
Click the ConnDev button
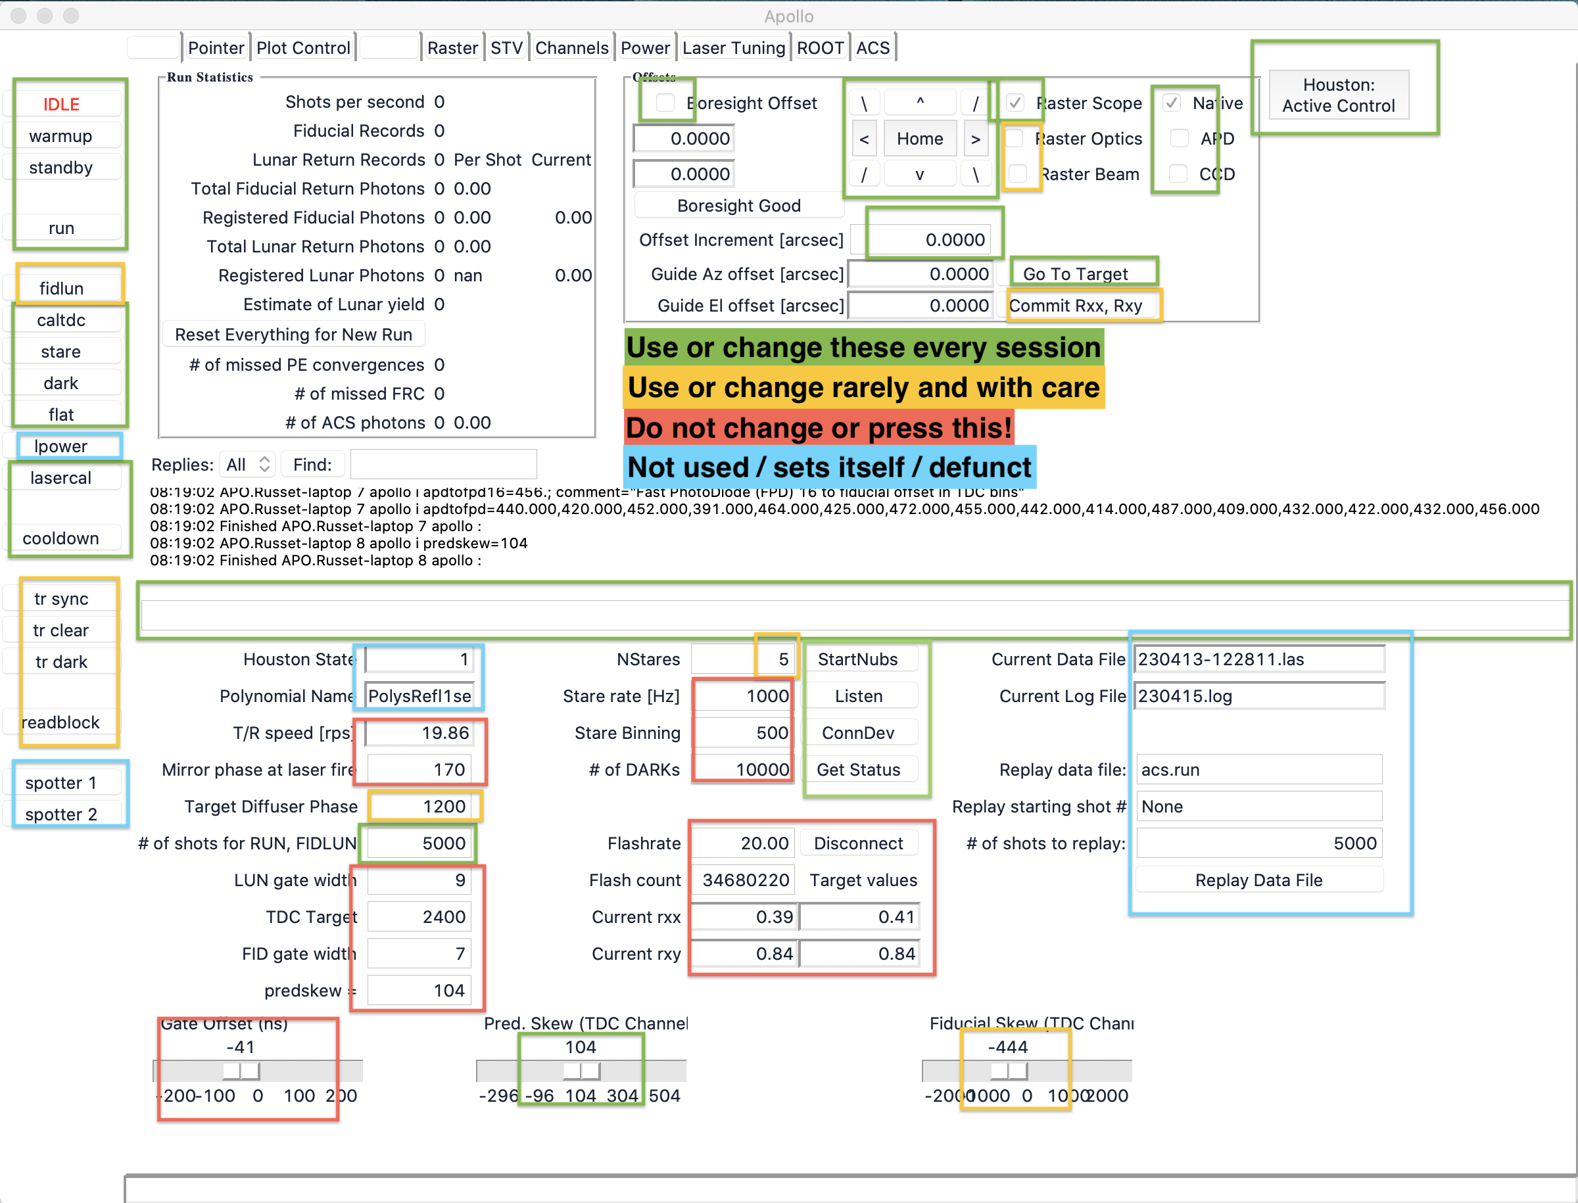(x=858, y=732)
